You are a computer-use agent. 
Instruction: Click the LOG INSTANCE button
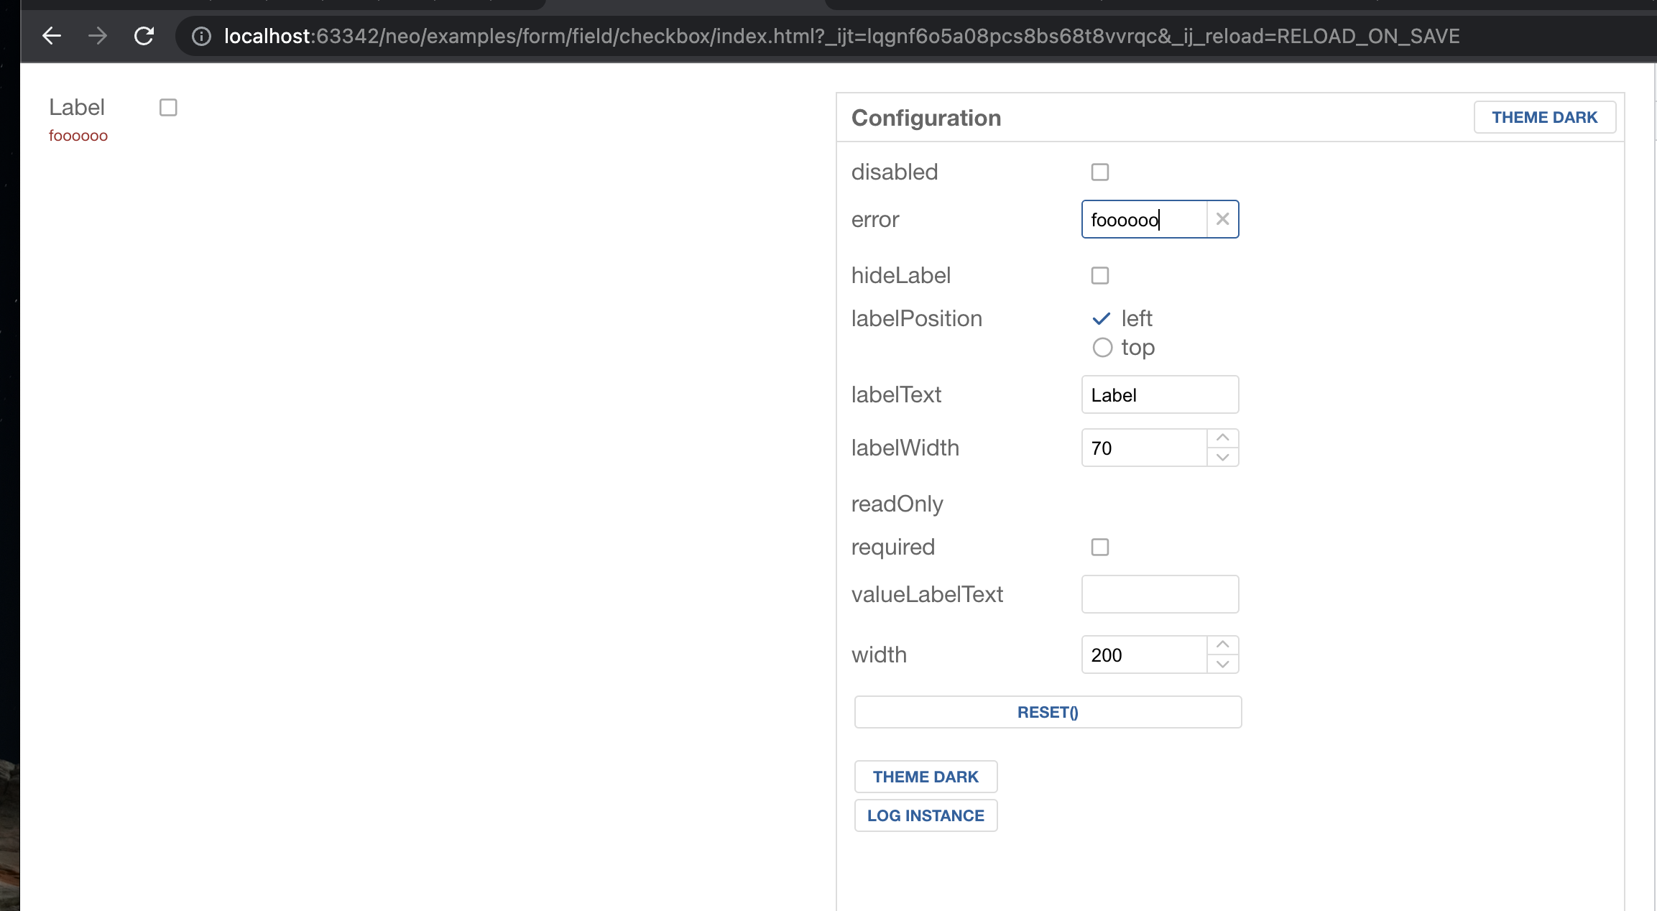tap(926, 815)
